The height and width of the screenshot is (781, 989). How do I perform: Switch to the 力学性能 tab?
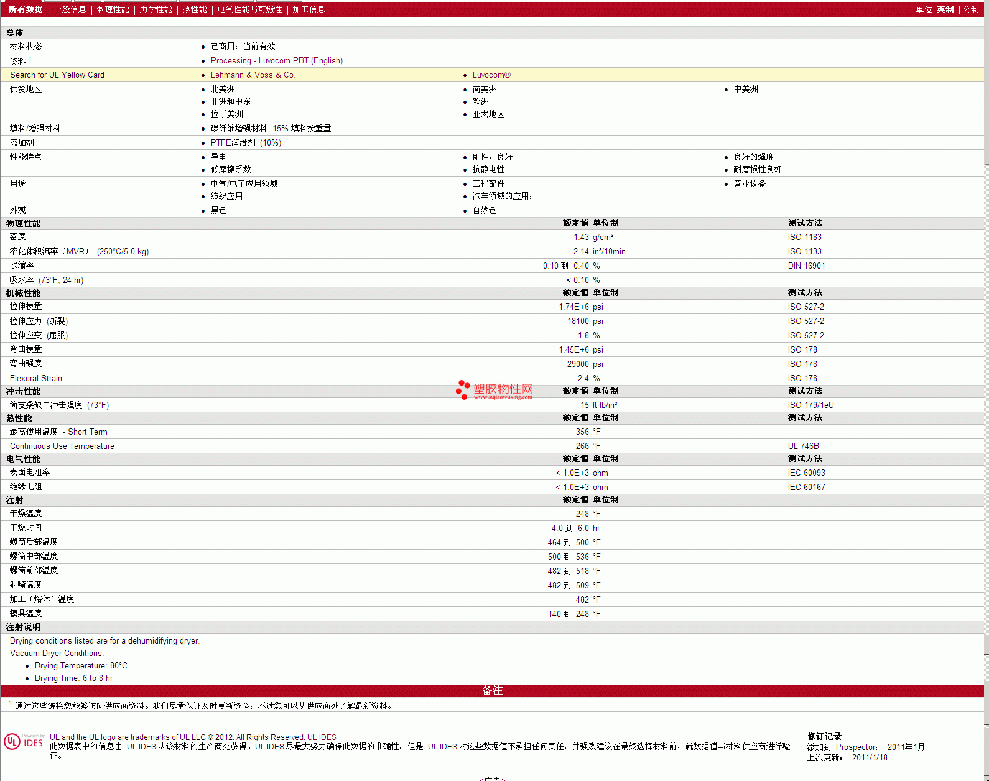tap(156, 9)
